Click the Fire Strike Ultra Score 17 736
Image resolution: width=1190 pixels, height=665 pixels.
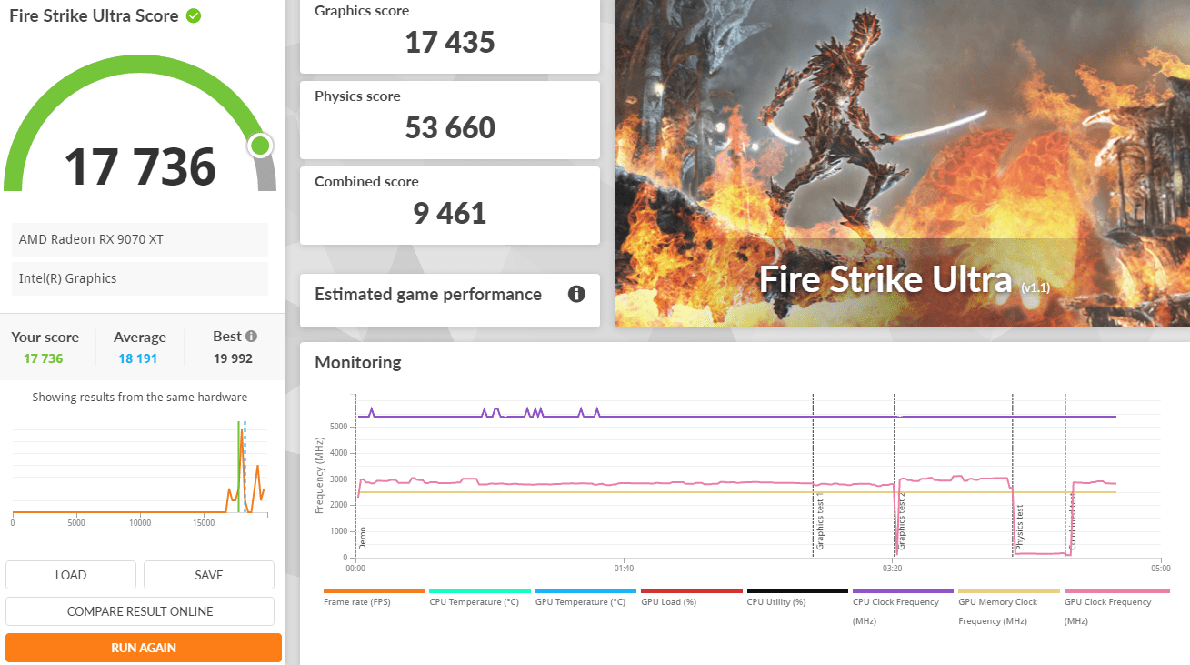coord(140,166)
